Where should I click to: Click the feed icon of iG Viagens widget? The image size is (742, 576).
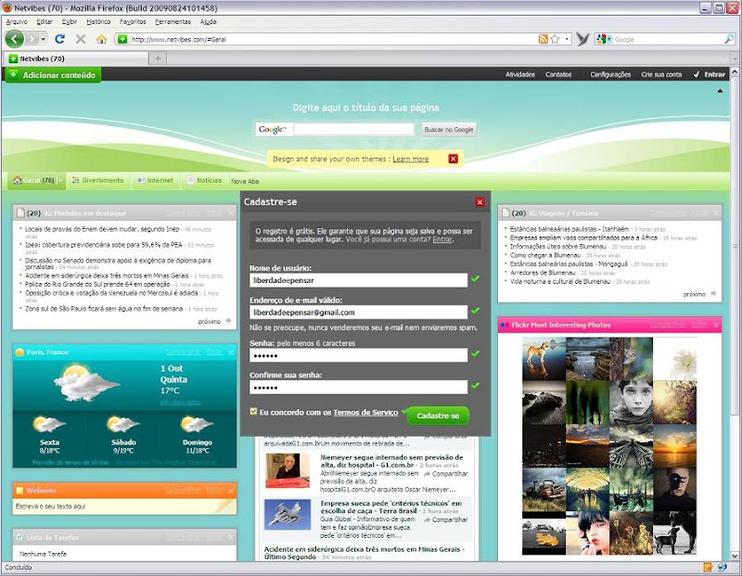(x=505, y=213)
